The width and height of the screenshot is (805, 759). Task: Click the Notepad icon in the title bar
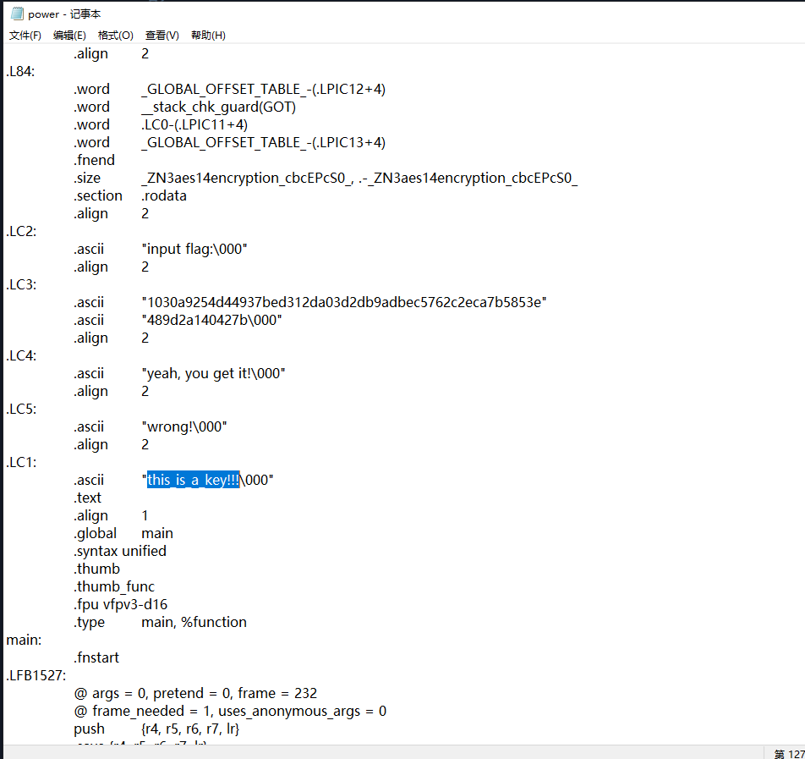pos(17,14)
